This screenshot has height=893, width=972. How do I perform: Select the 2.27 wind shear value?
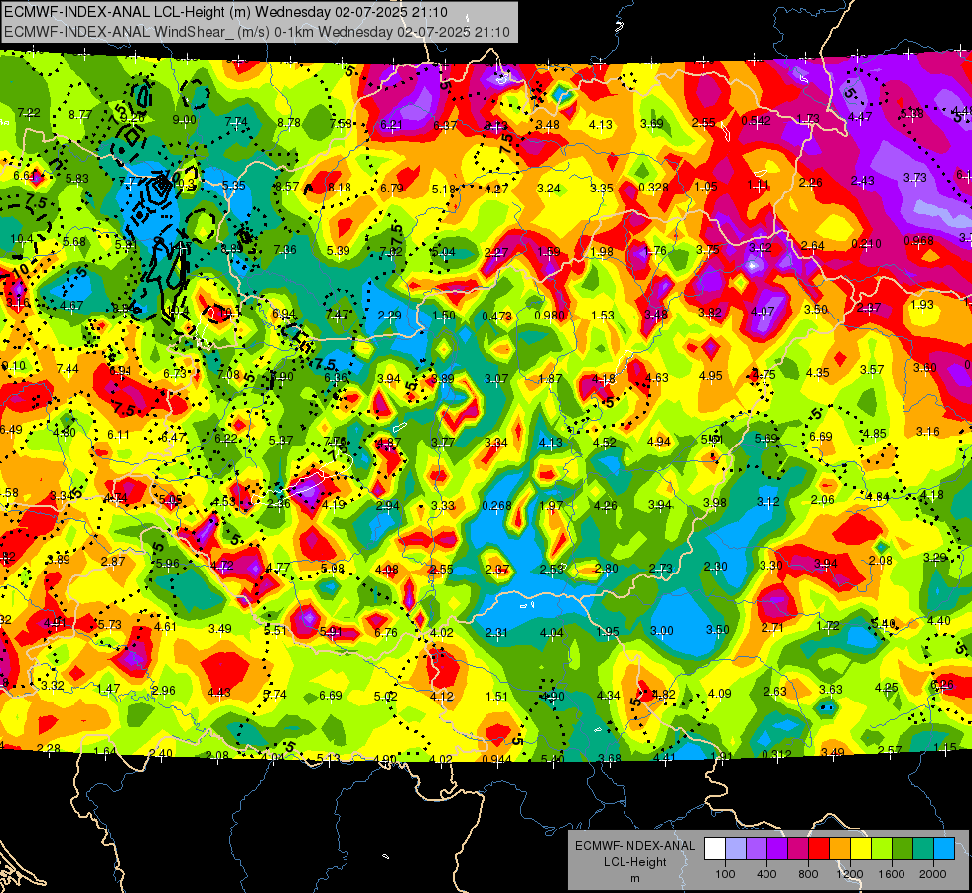(496, 252)
